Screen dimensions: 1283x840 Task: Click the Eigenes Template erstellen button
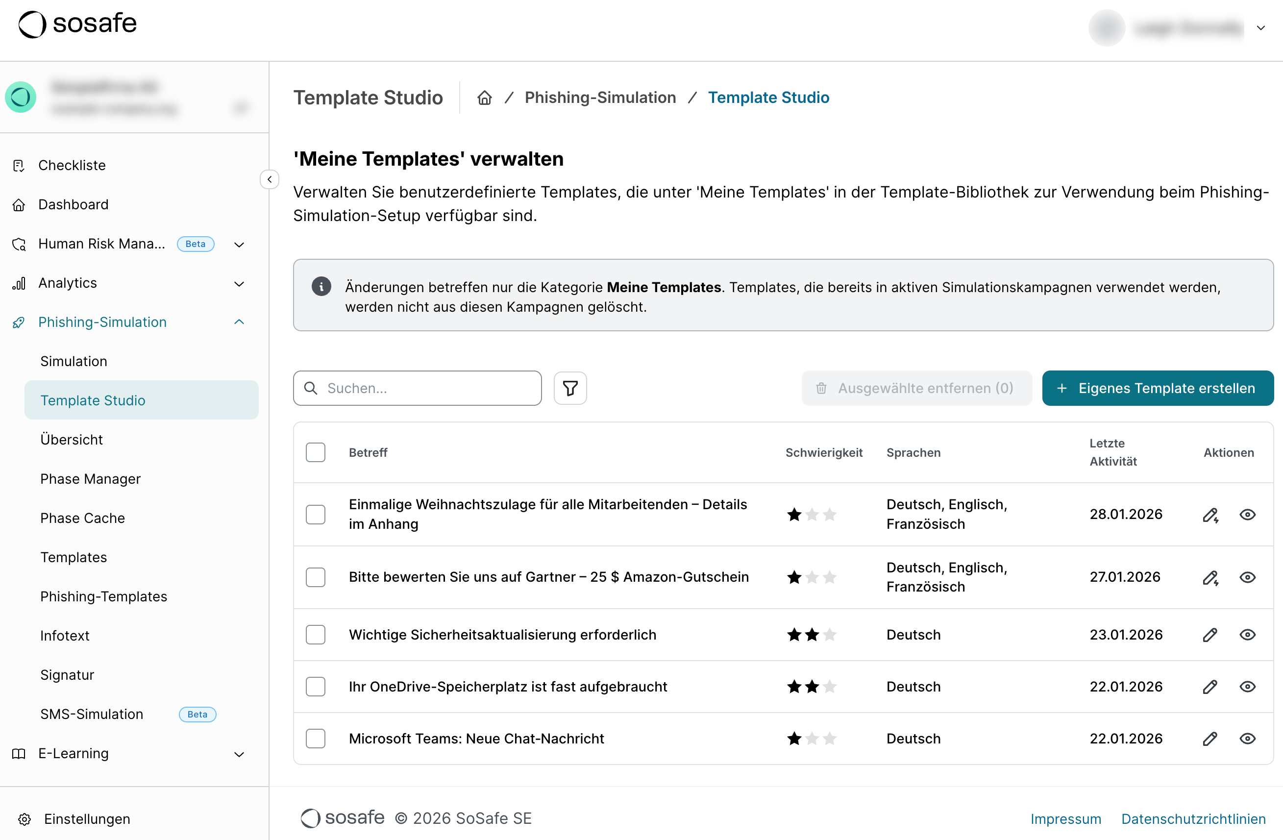(x=1158, y=388)
